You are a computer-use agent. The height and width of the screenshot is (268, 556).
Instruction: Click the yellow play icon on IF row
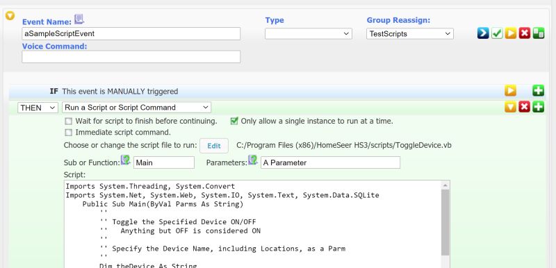[x=511, y=91]
